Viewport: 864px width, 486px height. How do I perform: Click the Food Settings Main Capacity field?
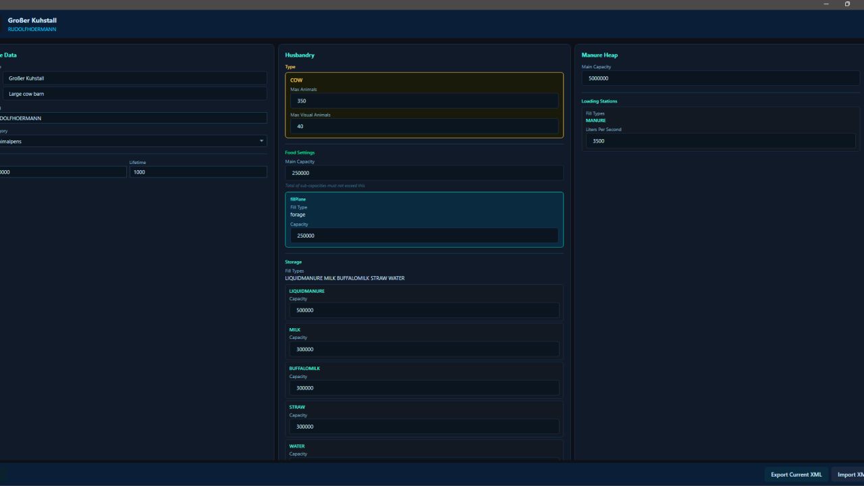[424, 173]
